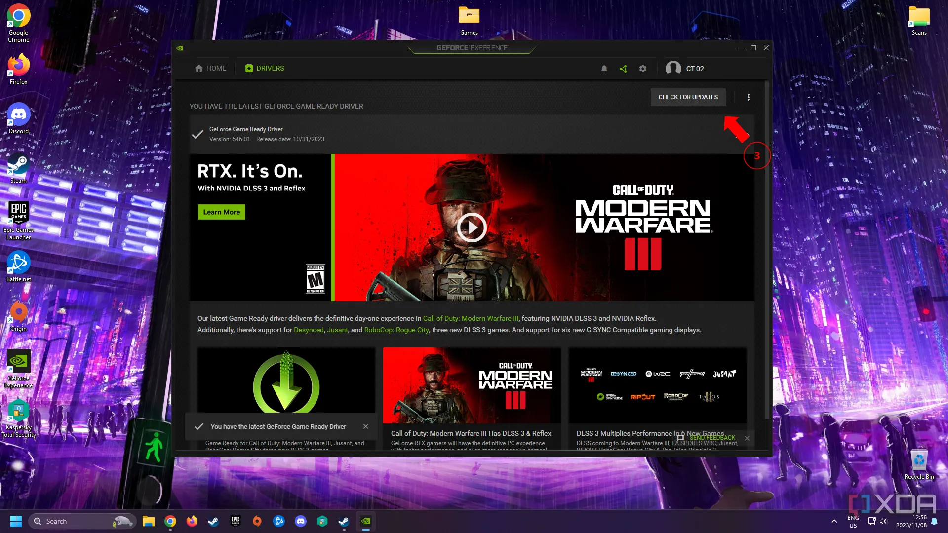Click the GeForce Experience vertical scrollbar
This screenshot has width=948, height=533.
click(766, 249)
